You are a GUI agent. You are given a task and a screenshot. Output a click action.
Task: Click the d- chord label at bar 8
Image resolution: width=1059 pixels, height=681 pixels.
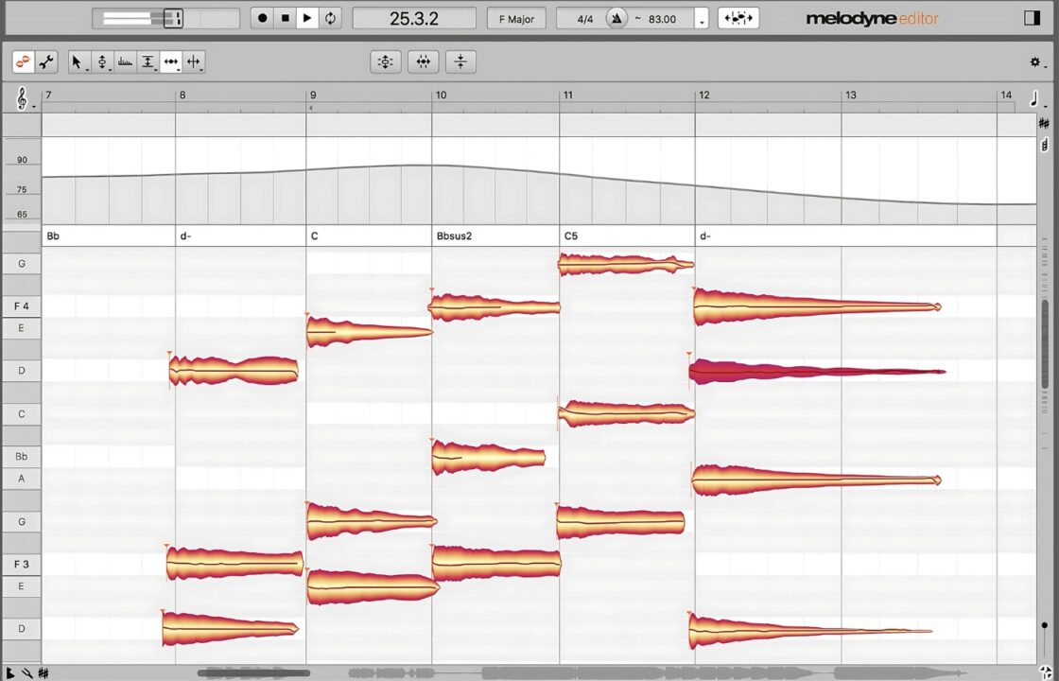[185, 236]
